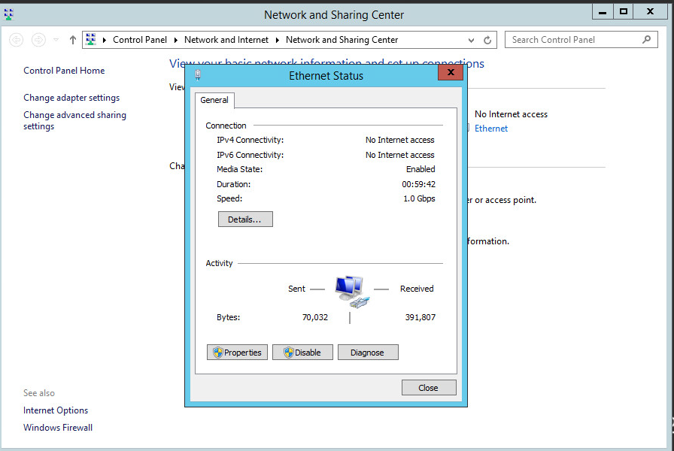Screen dimensions: 674x451
Task: Open Ethernet Properties
Action: click(x=237, y=353)
